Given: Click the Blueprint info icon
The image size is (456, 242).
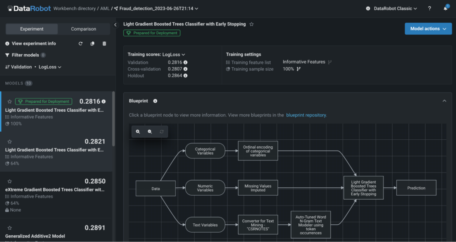Looking at the screenshot, I should point(154,101).
